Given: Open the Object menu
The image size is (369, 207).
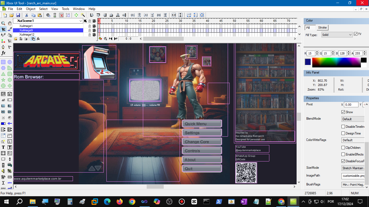Looking at the screenshot, I should (x=31, y=9).
